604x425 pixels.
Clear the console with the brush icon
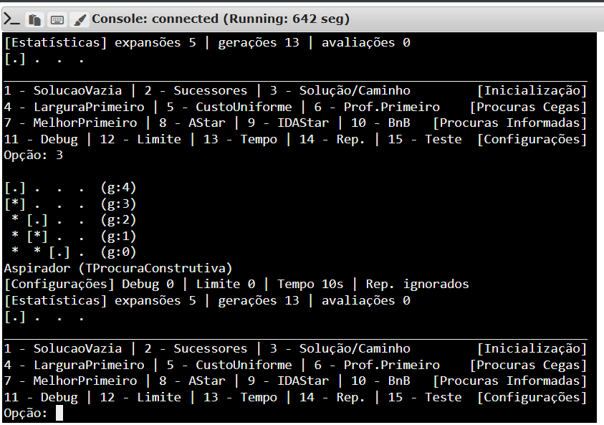coord(80,19)
